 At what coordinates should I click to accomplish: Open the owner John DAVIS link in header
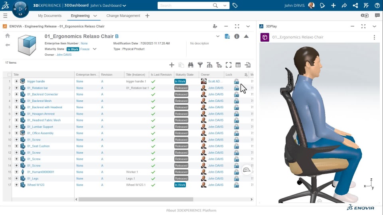[64, 55]
